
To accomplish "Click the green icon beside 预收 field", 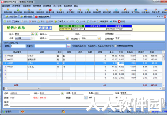I will [62, 93].
